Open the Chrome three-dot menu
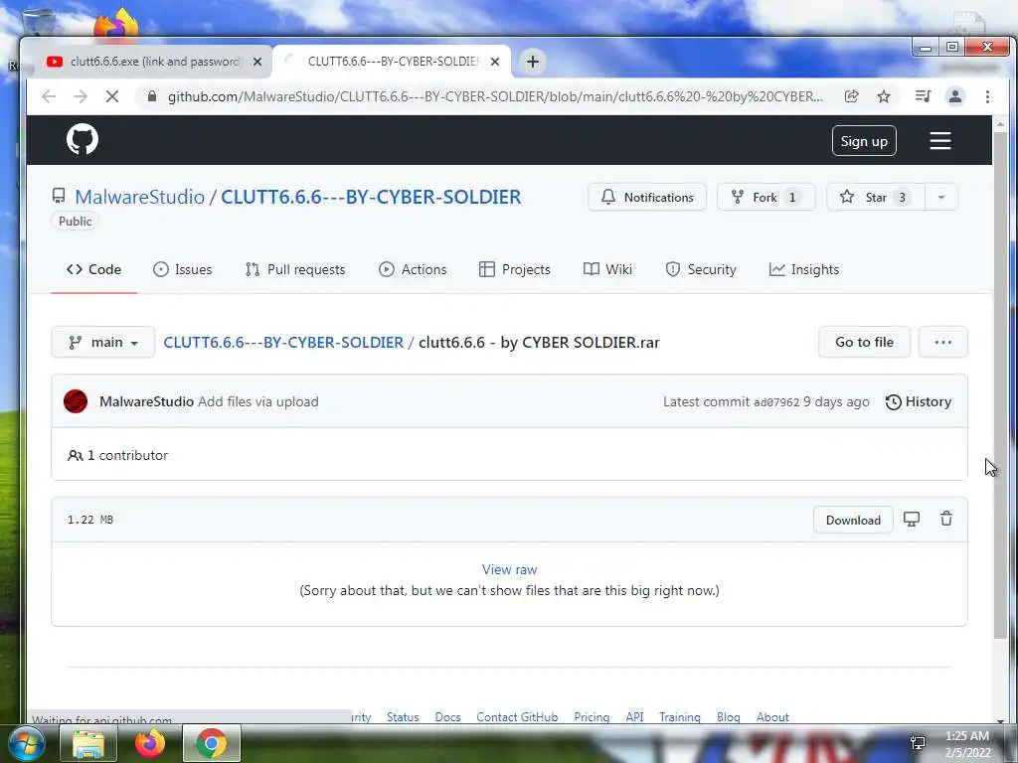 tap(987, 96)
